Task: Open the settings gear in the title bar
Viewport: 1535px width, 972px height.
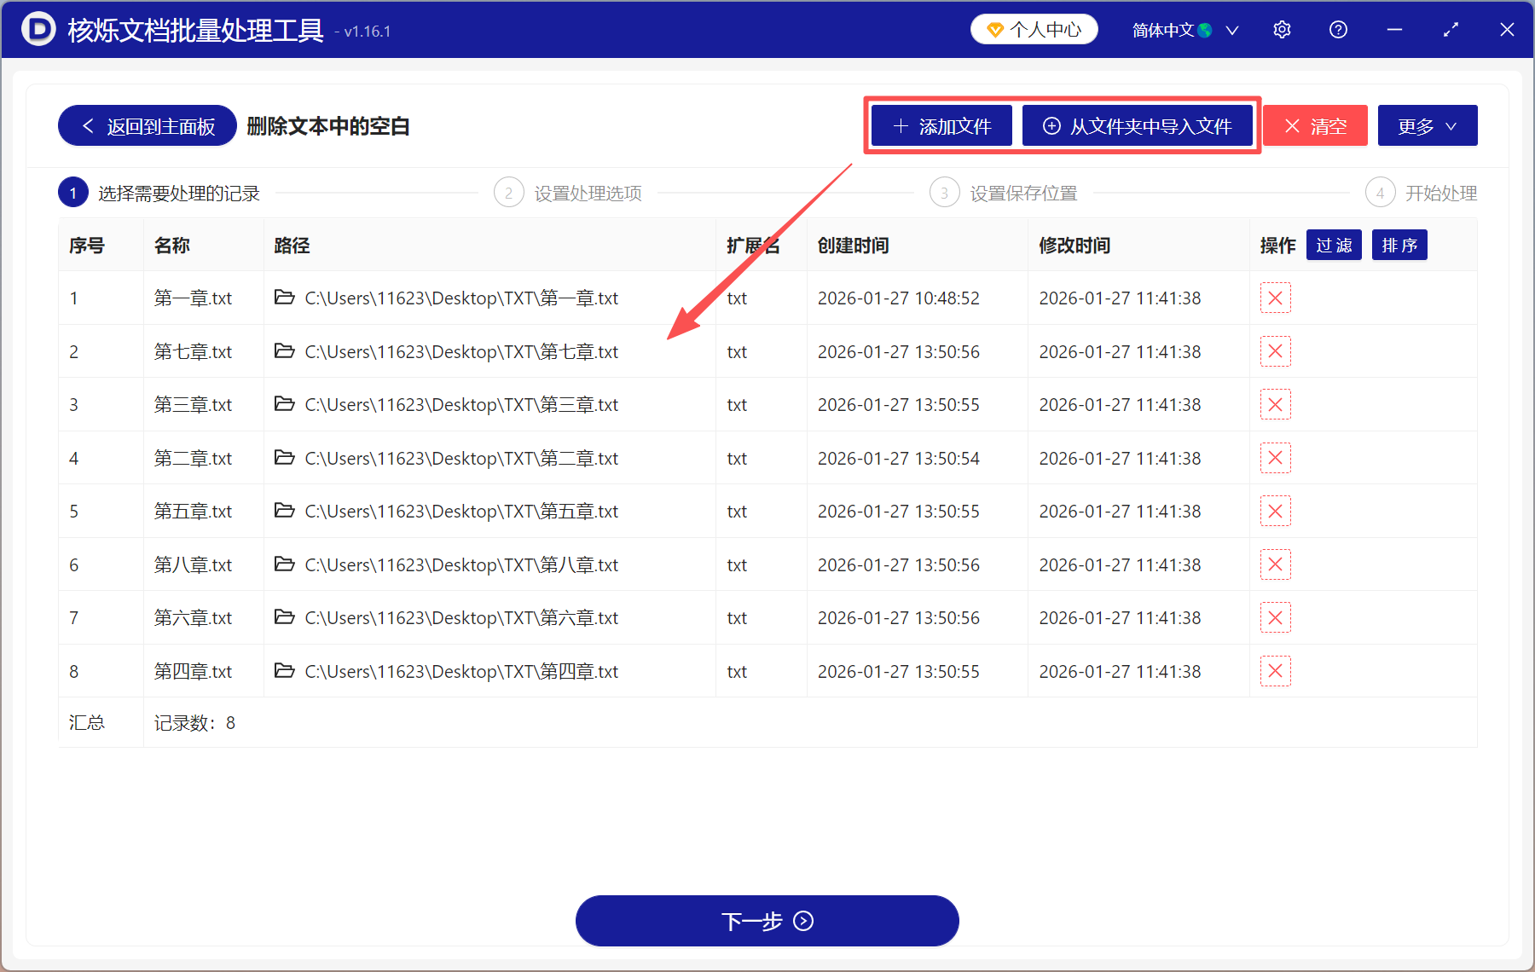Action: click(1282, 29)
